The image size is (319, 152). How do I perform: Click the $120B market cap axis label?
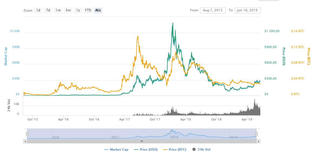point(15,31)
